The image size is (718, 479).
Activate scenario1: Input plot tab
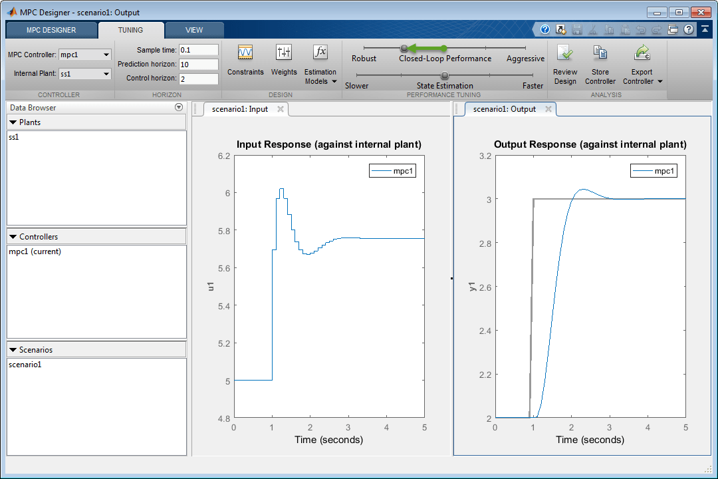pyautogui.click(x=240, y=109)
